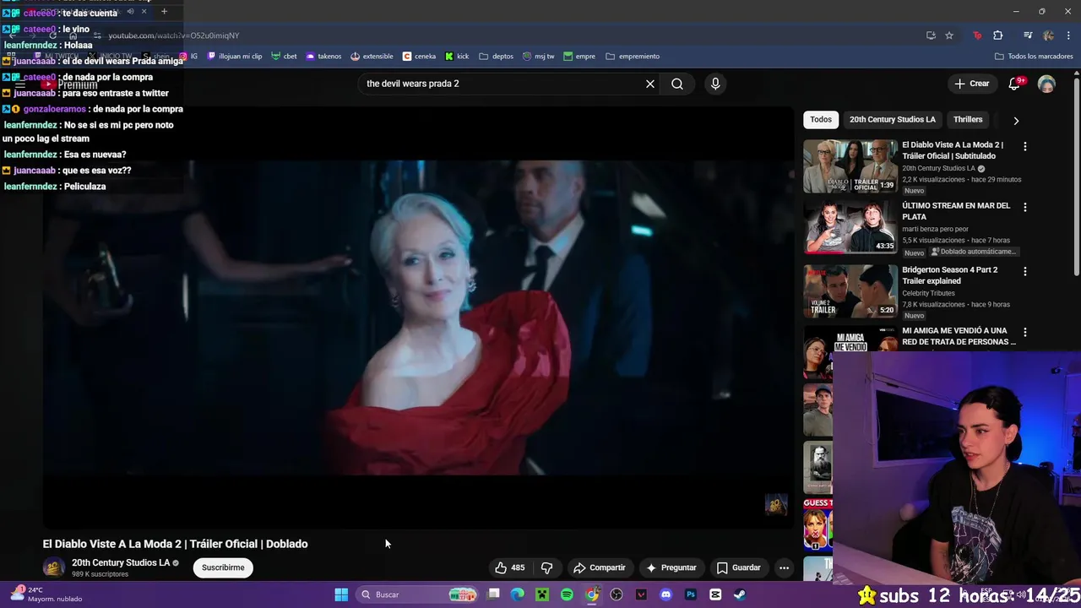The width and height of the screenshot is (1081, 608).
Task: Open the takenos bookmark
Action: tap(323, 57)
